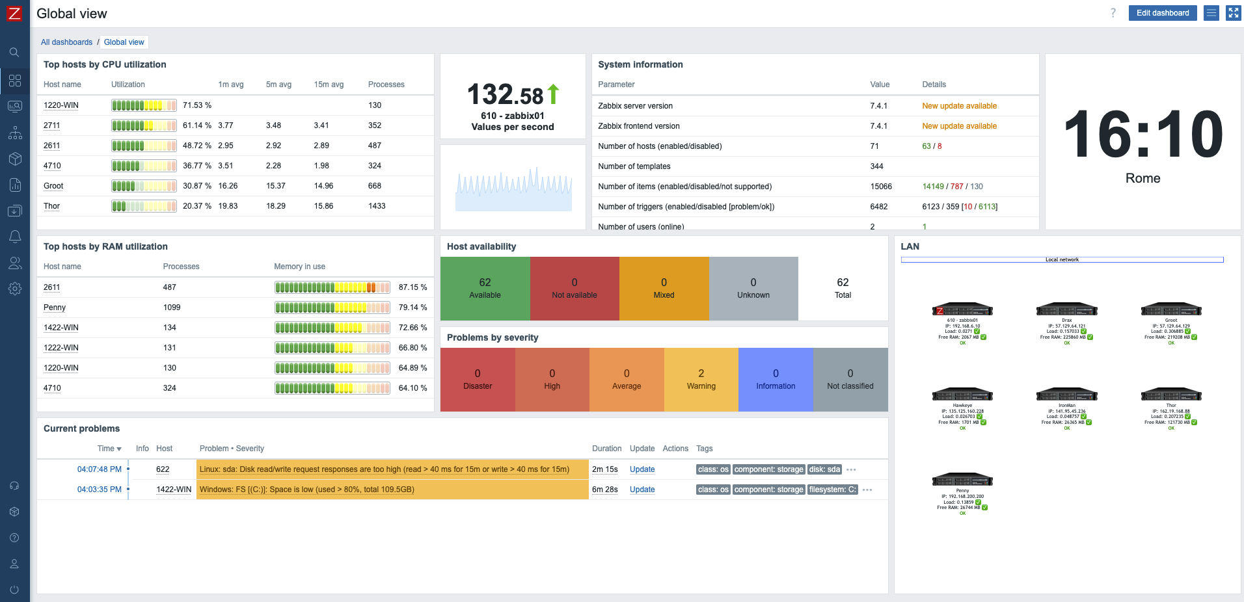
Task: Open the Alerts bell icon in the sidebar
Action: [14, 237]
